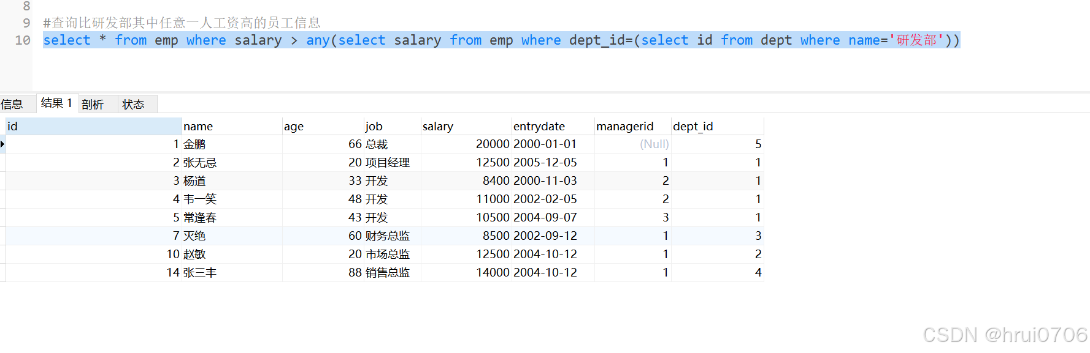Click the id cell 14
The height and width of the screenshot is (353, 1090).
pyautogui.click(x=94, y=273)
